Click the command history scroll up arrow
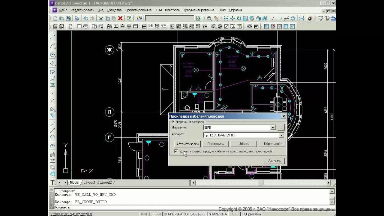The width and height of the screenshot is (384, 216). (332, 191)
